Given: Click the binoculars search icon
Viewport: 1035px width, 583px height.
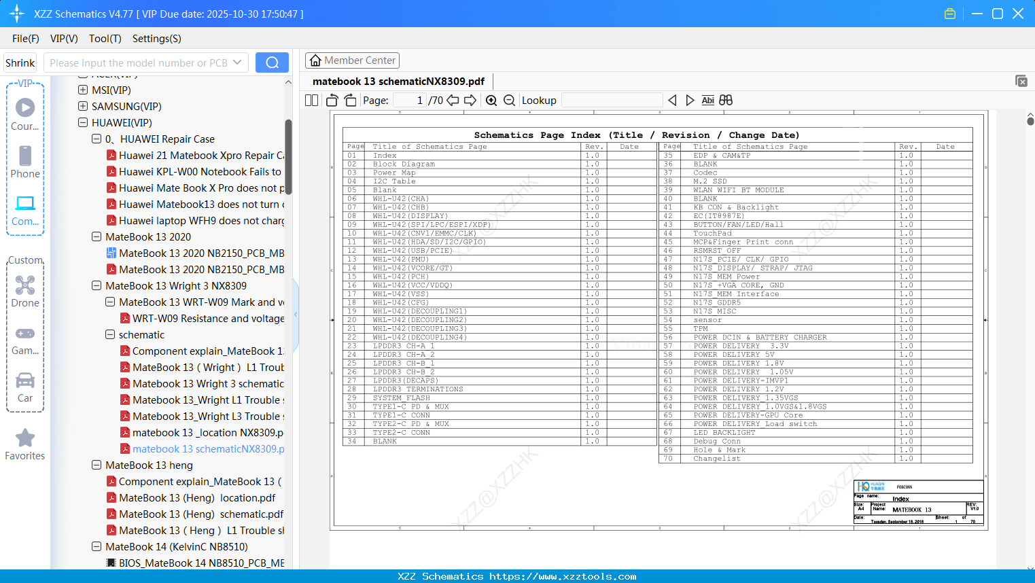Looking at the screenshot, I should pos(726,101).
